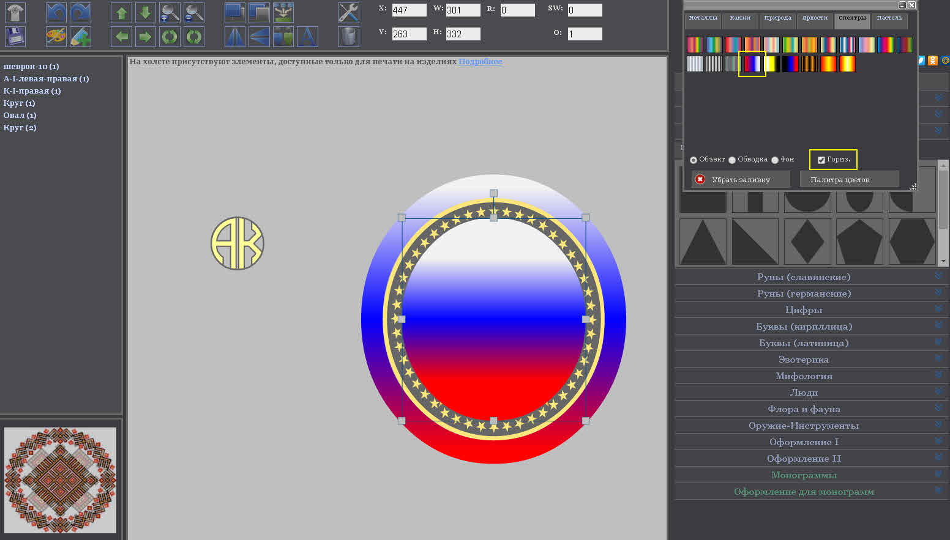Select the шеврон-10 (1) layer

[31, 66]
